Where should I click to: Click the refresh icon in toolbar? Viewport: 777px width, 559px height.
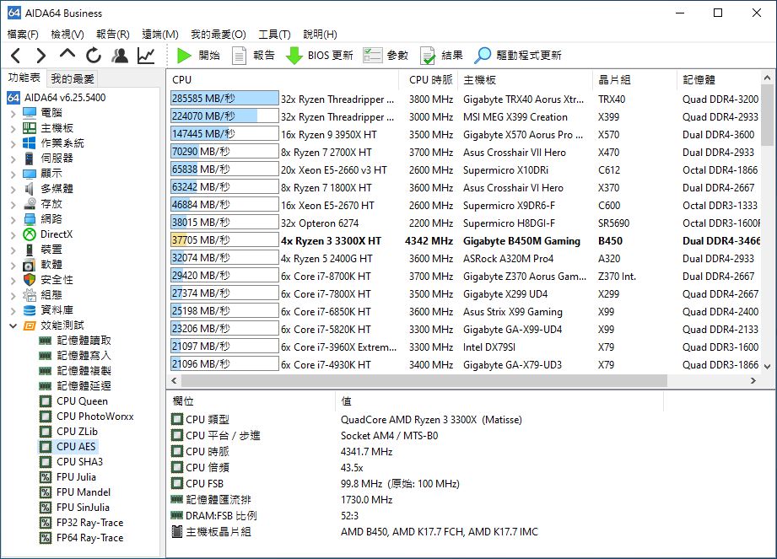click(94, 56)
